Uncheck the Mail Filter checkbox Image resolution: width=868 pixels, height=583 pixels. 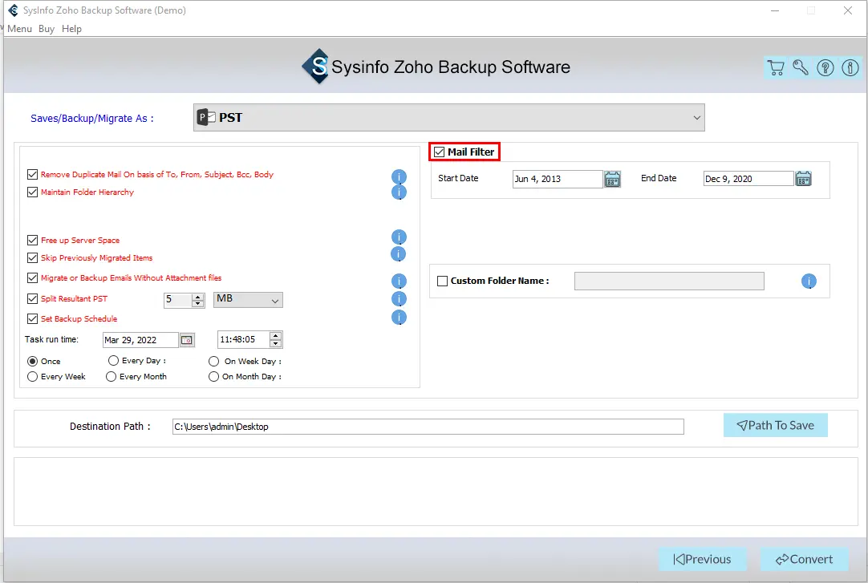pyautogui.click(x=439, y=152)
